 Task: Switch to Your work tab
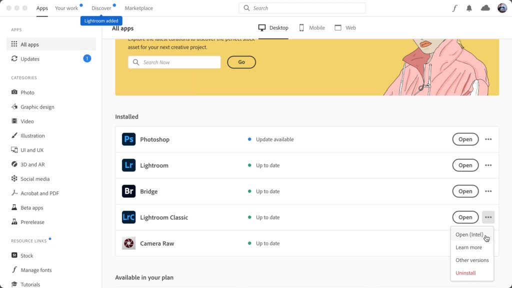coord(66,8)
